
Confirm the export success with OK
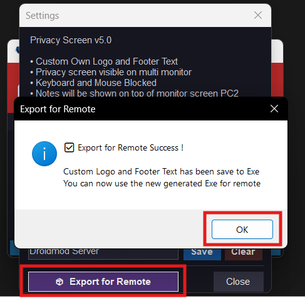coord(242,229)
